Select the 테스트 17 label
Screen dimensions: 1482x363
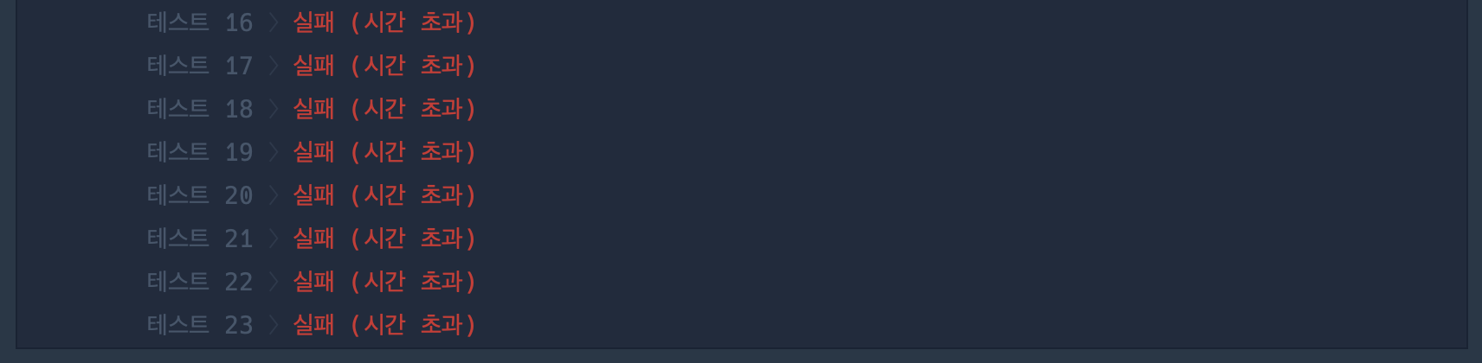coord(200,66)
